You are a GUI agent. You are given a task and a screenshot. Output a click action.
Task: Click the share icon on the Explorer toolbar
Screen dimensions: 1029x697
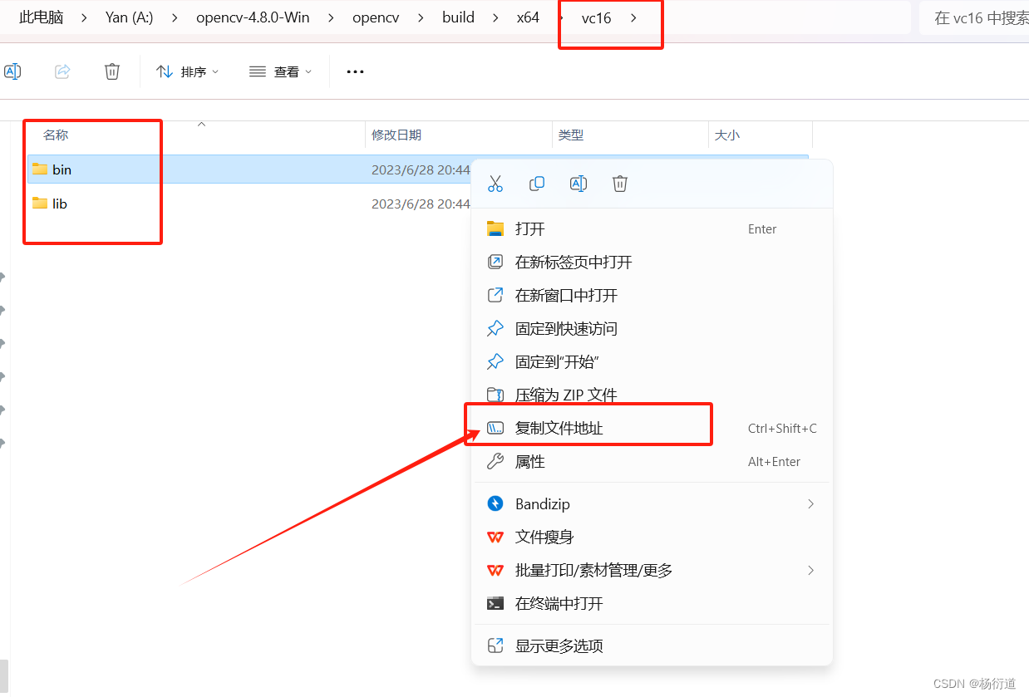pyautogui.click(x=62, y=71)
